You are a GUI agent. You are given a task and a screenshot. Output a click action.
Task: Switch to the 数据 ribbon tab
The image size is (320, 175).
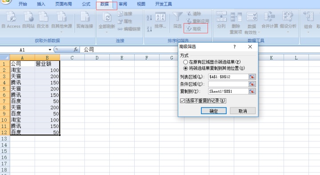tap(104, 4)
